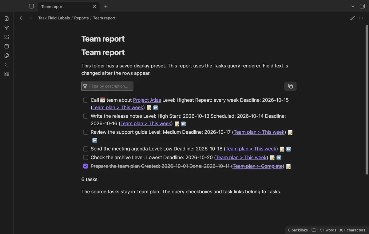Follow Team plan link in meeting agenda row
369x234 pixels.
[x=251, y=149]
